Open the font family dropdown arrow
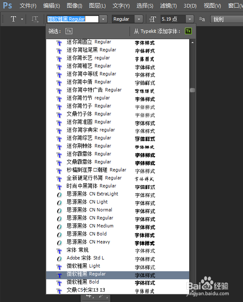The width and height of the screenshot is (243, 302). tap(103, 19)
